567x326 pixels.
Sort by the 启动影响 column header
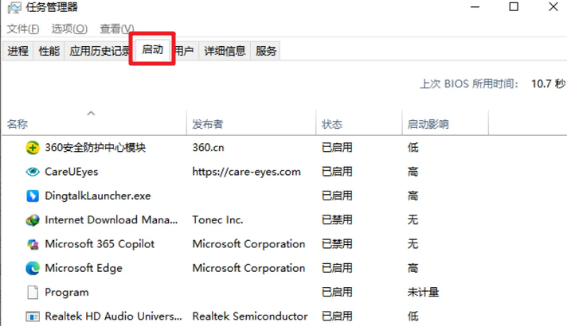pyautogui.click(x=428, y=125)
